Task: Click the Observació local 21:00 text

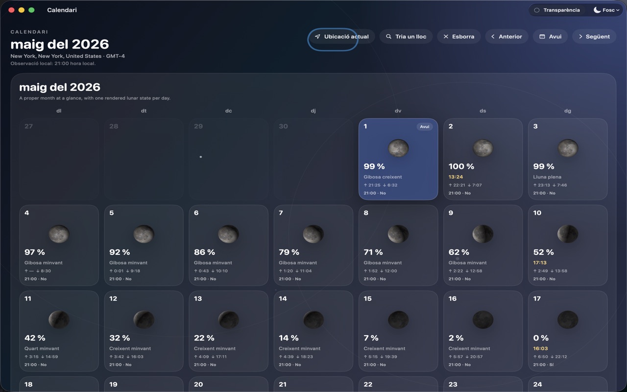Action: 53,63
